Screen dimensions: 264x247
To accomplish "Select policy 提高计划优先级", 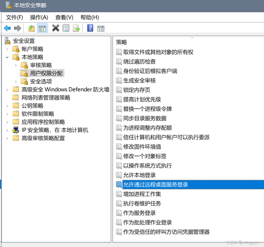I will [142, 99].
